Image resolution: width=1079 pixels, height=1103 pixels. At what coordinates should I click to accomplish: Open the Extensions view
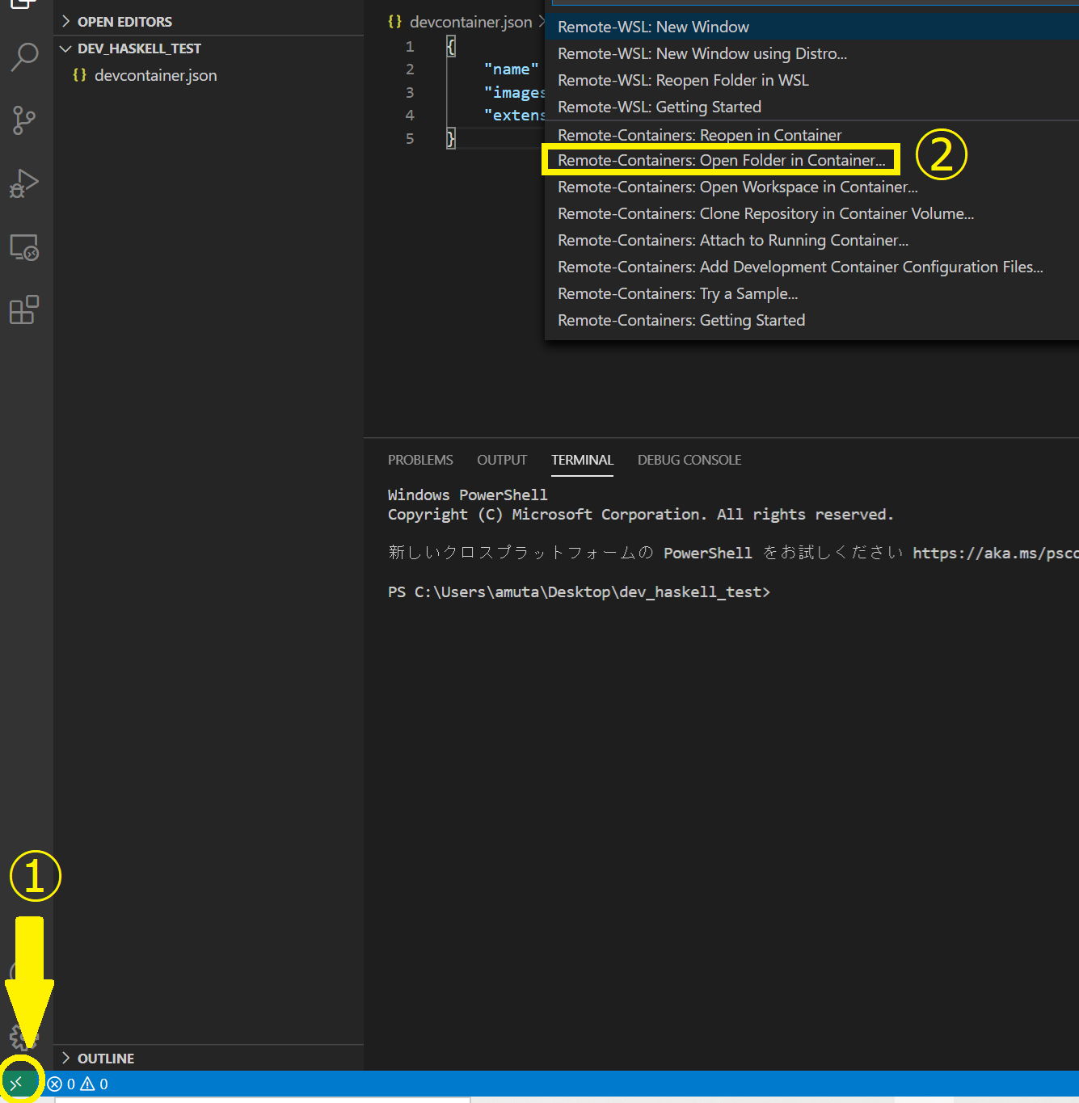[24, 310]
